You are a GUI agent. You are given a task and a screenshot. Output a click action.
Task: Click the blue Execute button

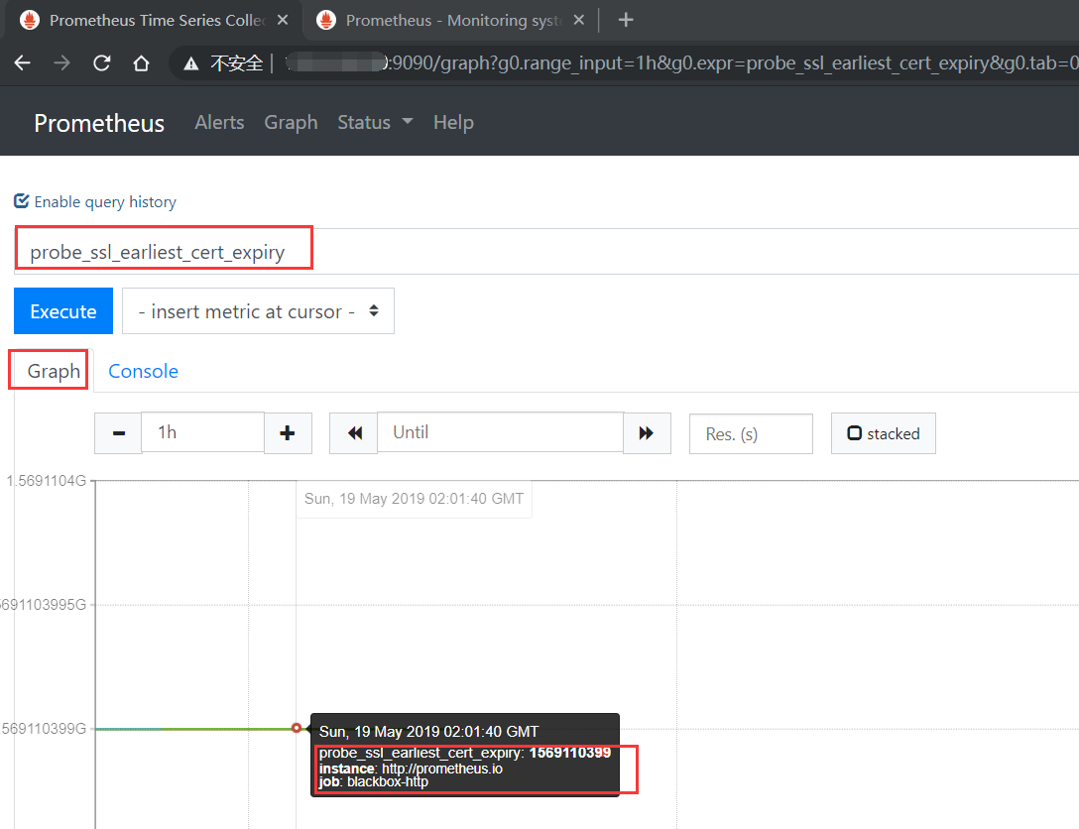click(x=63, y=311)
